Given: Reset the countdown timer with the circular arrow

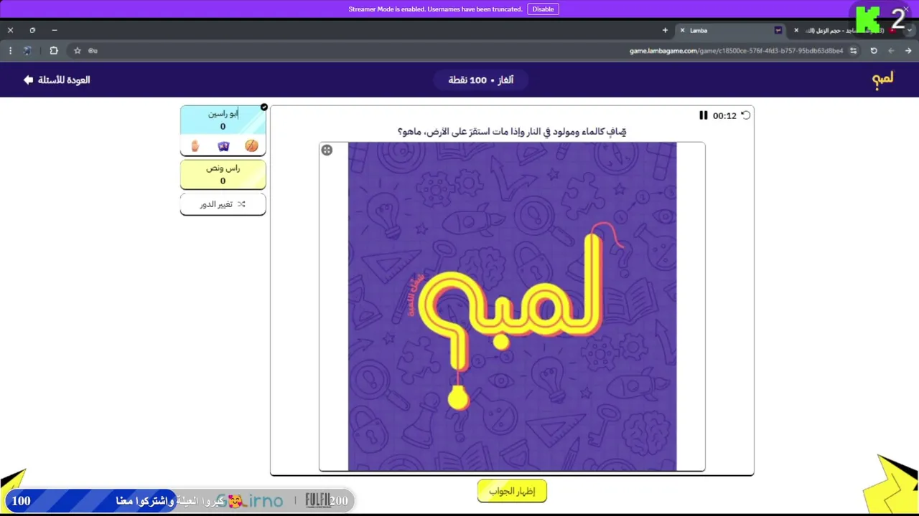Looking at the screenshot, I should coord(746,115).
